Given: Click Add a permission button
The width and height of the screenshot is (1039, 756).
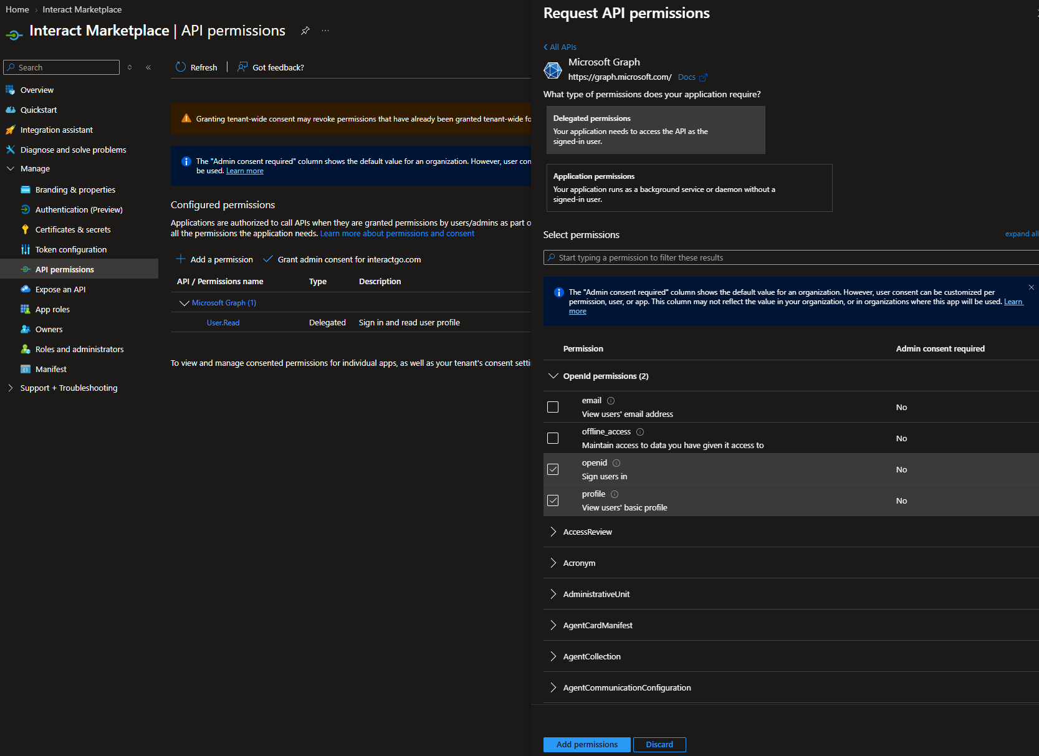Looking at the screenshot, I should [x=214, y=259].
